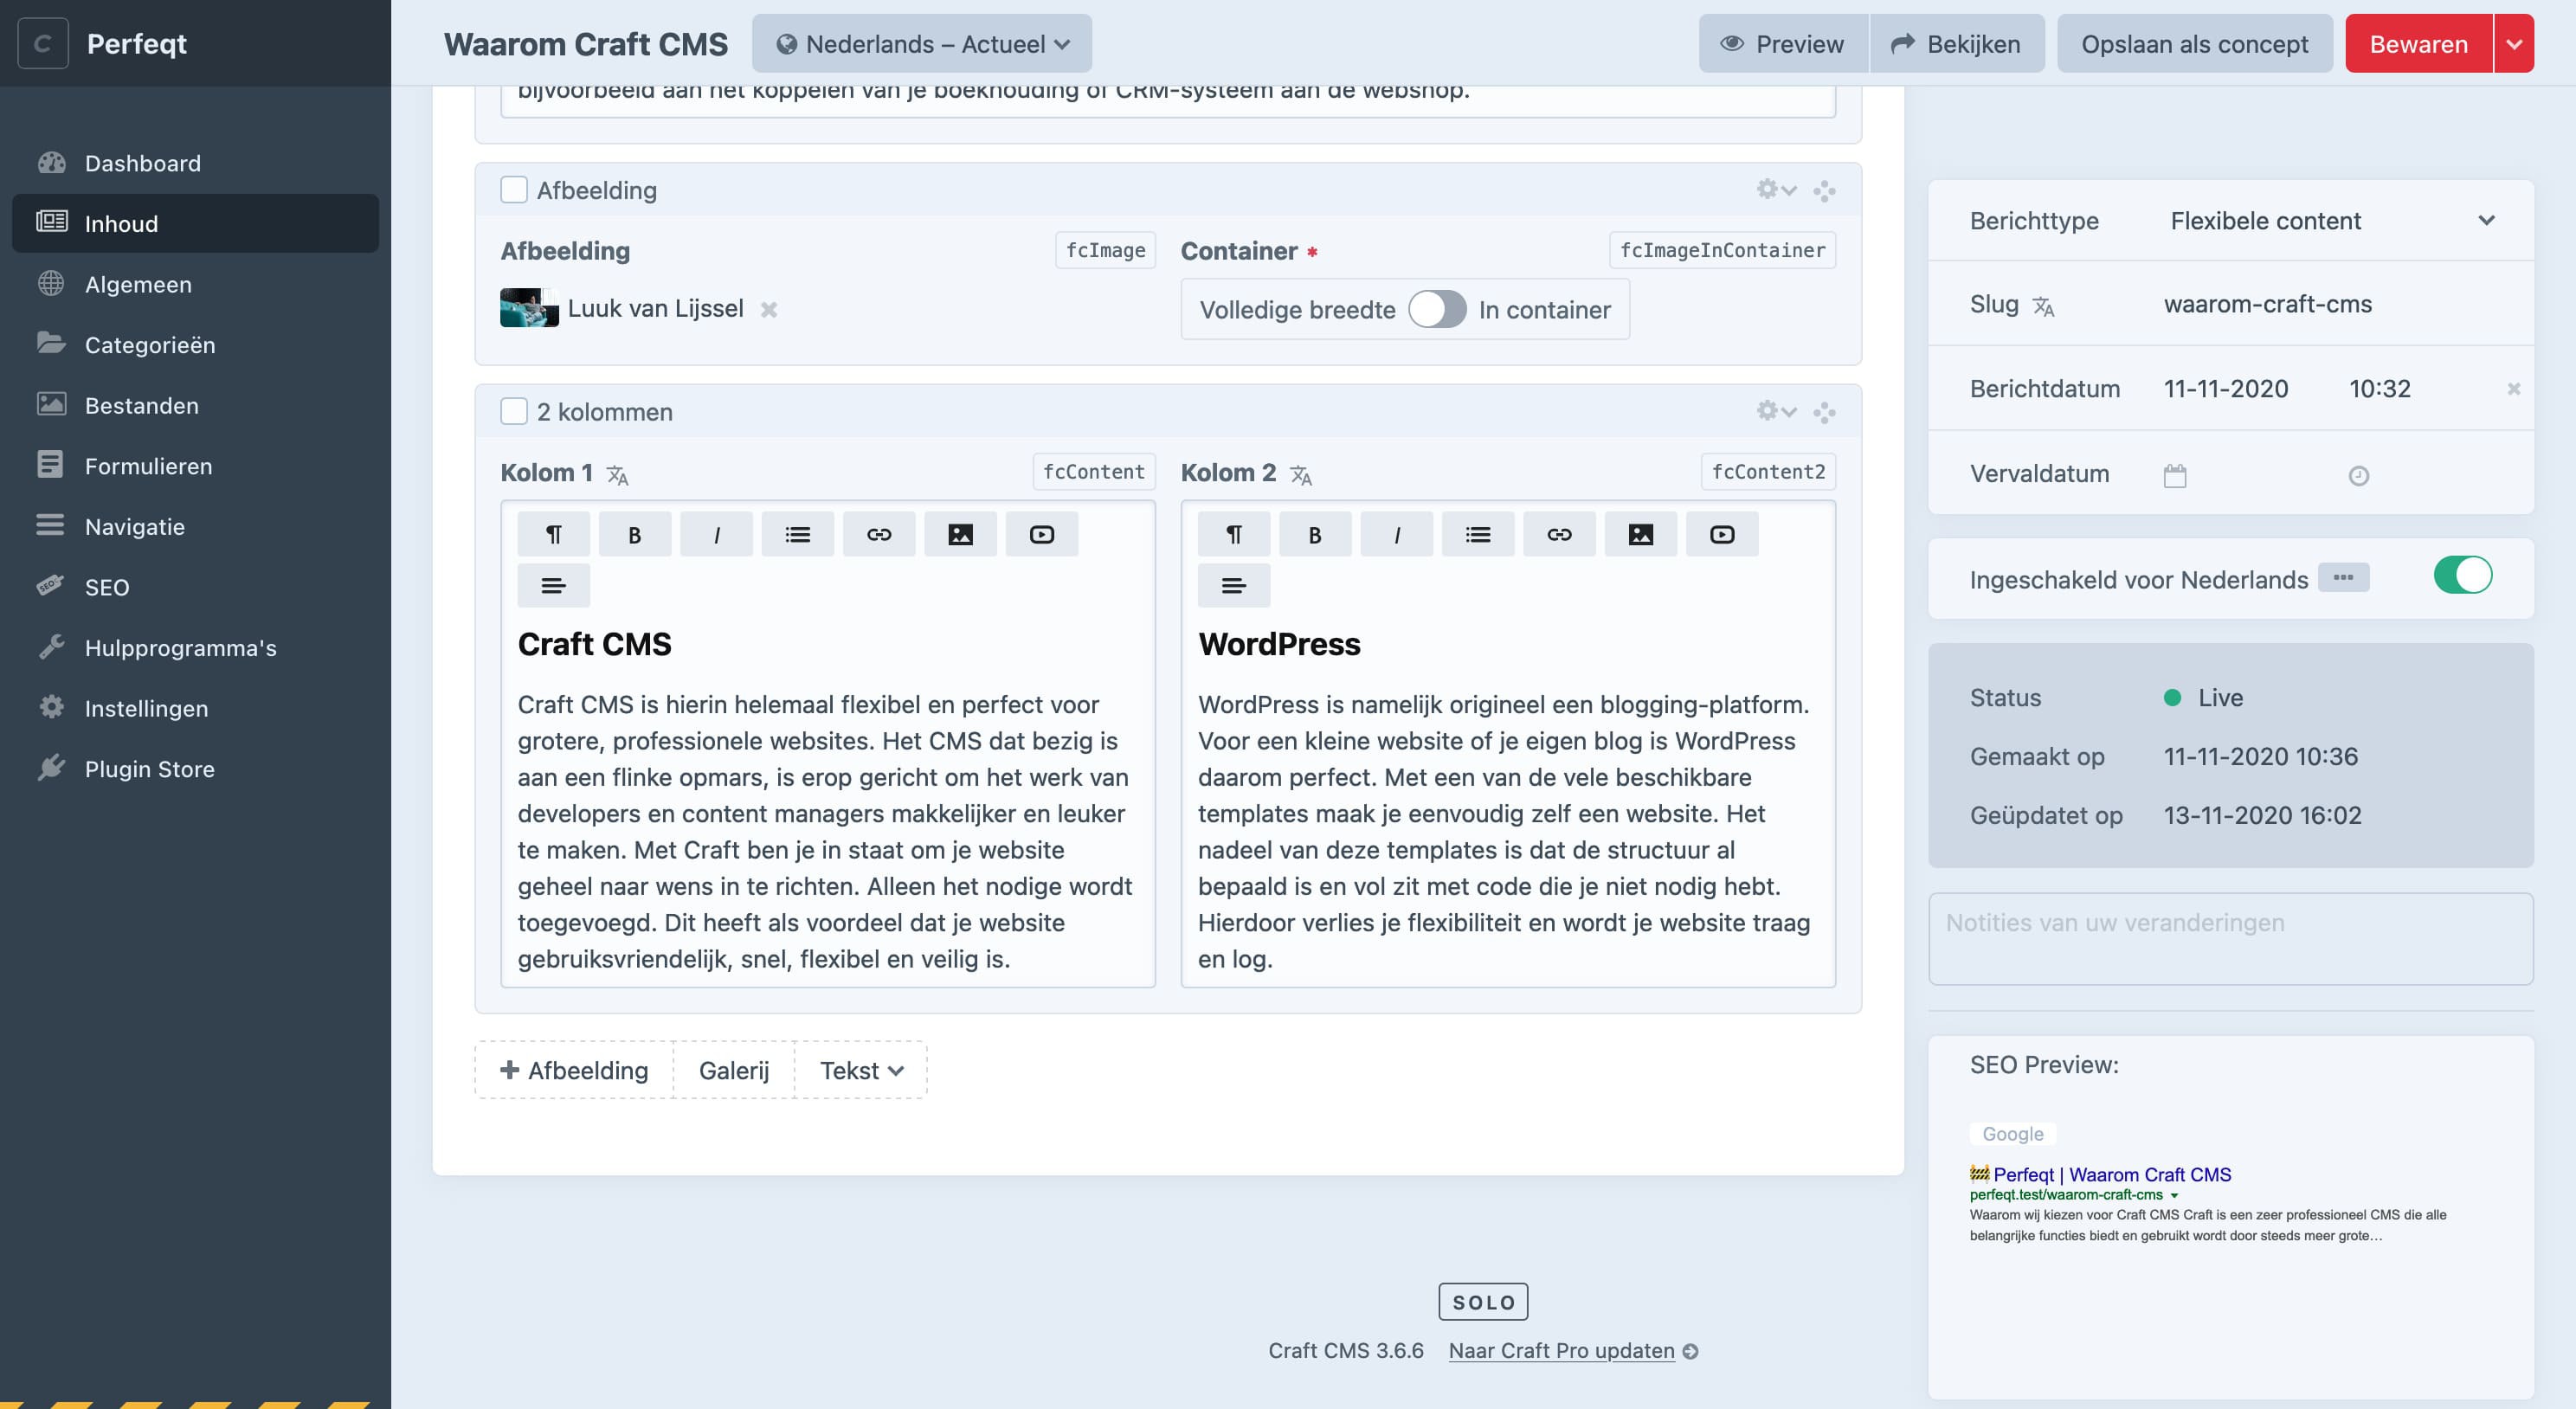This screenshot has height=1409, width=2576.
Task: Click move handle of Afbeelding block
Action: [1824, 190]
